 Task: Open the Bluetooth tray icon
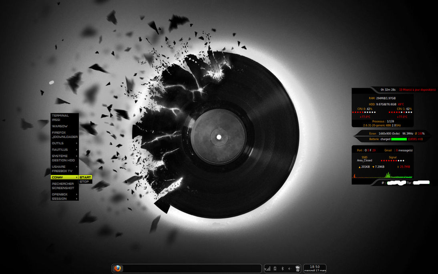282,269
